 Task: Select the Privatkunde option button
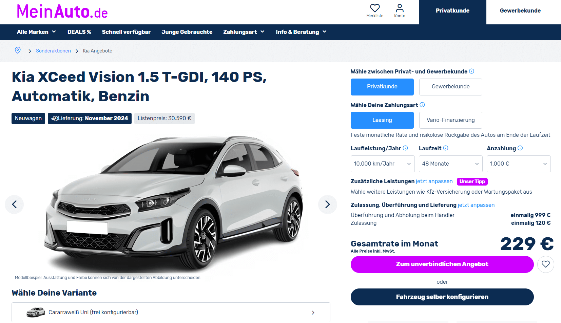tap(382, 87)
